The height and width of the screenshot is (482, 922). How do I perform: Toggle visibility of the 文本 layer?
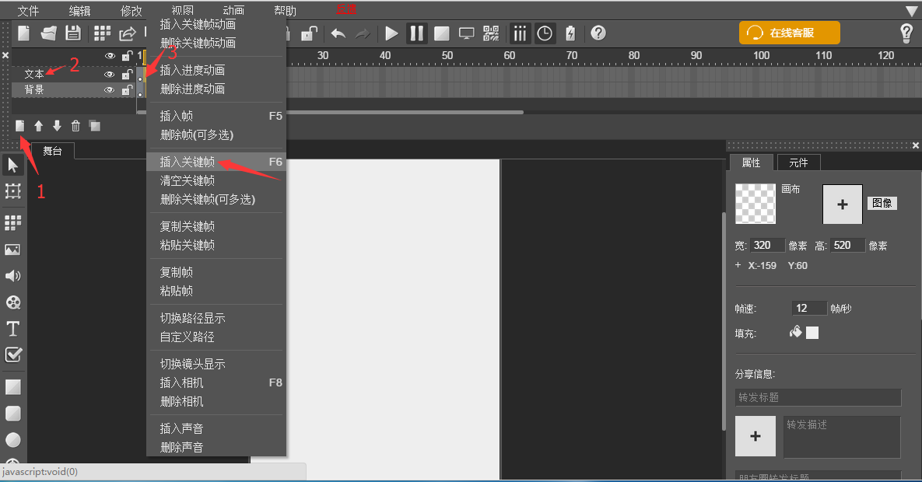[110, 75]
